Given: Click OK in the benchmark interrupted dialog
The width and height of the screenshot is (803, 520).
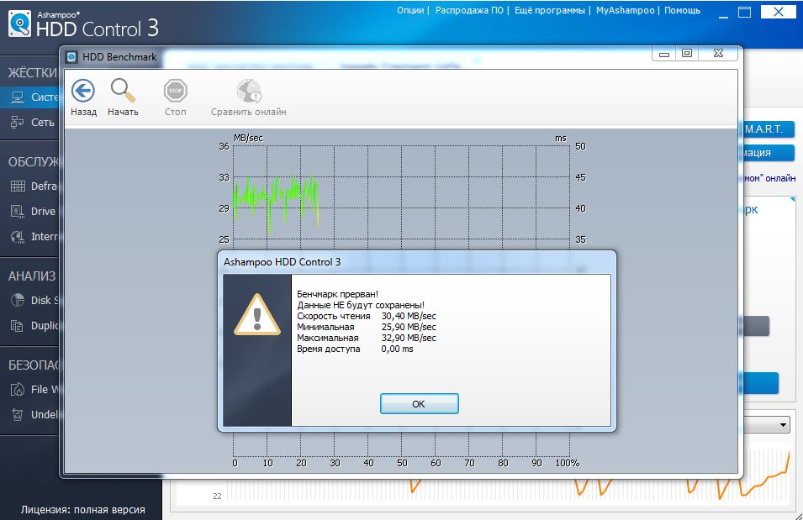Looking at the screenshot, I should point(419,404).
